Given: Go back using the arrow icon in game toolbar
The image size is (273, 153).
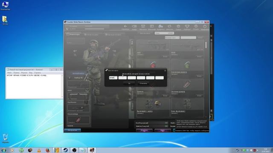Looking at the screenshot, I should (125, 26).
